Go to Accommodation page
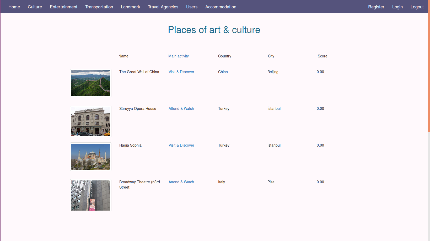Image resolution: width=430 pixels, height=241 pixels. click(x=221, y=7)
